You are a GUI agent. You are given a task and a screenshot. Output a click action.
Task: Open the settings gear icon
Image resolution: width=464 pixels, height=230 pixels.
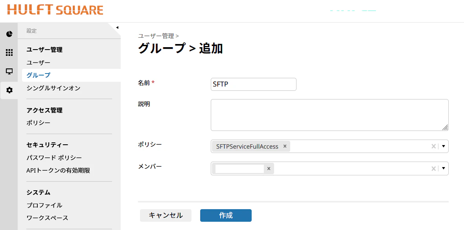point(9,90)
